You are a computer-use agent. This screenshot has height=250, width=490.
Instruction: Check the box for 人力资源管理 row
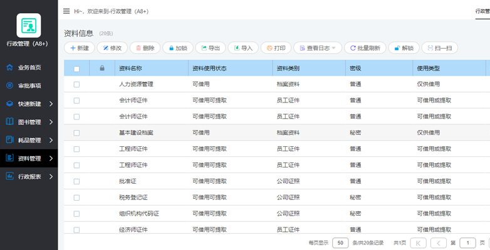click(76, 84)
